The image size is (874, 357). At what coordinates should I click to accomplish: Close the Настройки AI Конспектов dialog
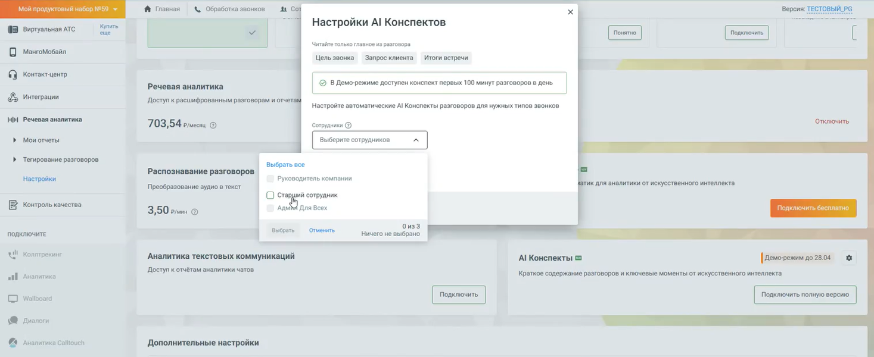coord(570,12)
